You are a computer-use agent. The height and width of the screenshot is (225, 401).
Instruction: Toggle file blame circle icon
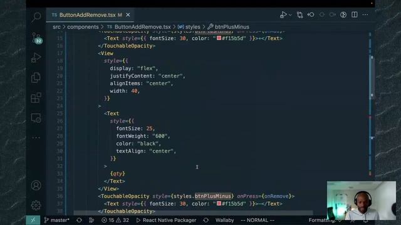click(x=343, y=15)
